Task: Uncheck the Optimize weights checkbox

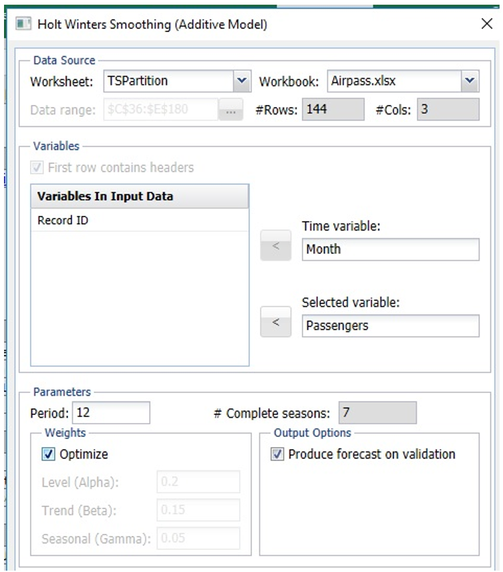Action: pyautogui.click(x=47, y=454)
